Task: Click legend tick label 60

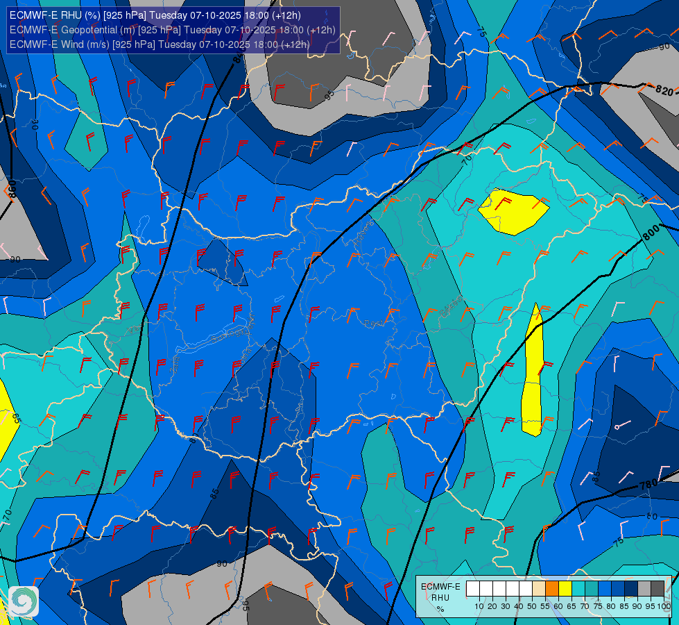Action: [x=558, y=607]
